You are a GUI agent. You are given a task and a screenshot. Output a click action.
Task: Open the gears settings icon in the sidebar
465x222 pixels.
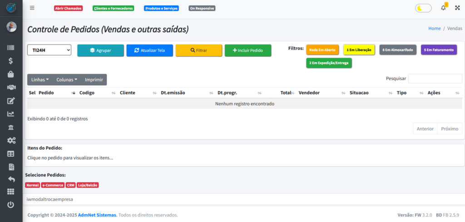pos(11,141)
